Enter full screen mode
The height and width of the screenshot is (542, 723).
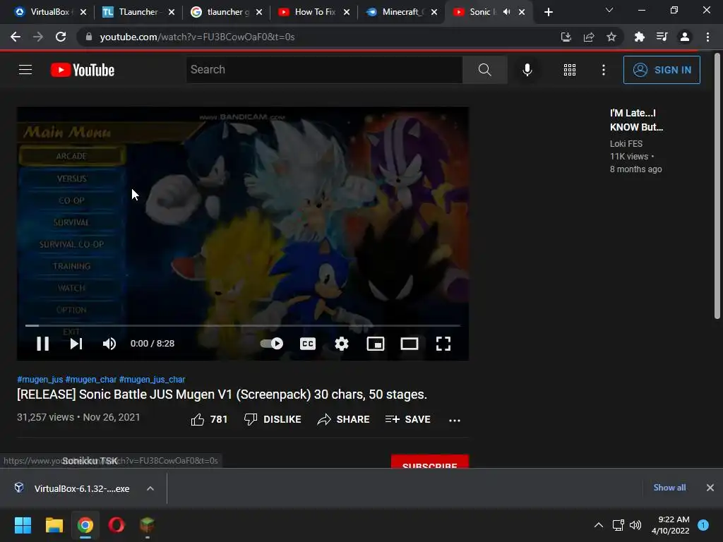coord(443,344)
